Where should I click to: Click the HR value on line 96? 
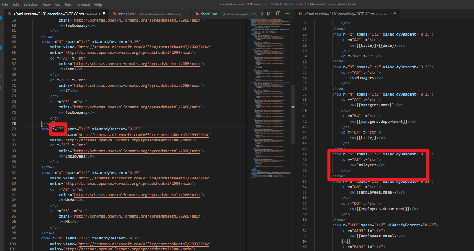click(x=67, y=222)
